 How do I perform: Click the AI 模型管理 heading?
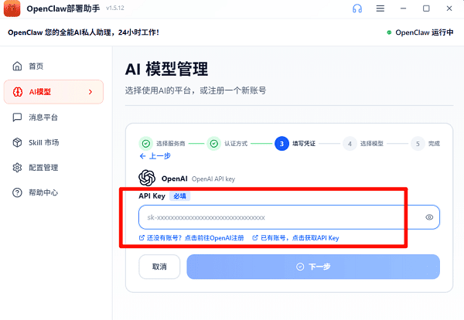[x=166, y=70]
